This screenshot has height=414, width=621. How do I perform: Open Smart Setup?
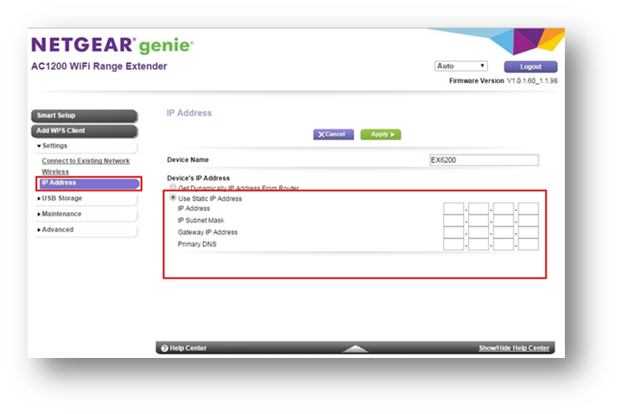85,116
